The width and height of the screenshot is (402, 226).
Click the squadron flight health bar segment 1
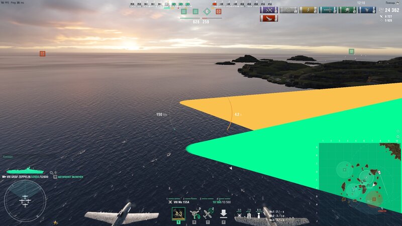click(x=174, y=199)
